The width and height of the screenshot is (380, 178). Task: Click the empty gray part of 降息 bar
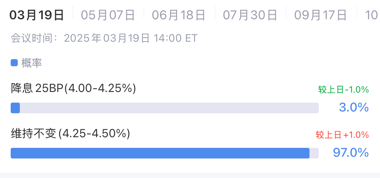tap(169, 108)
